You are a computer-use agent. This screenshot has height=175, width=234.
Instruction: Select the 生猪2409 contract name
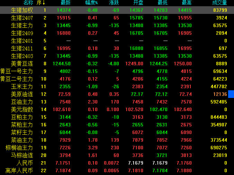coord(22,33)
